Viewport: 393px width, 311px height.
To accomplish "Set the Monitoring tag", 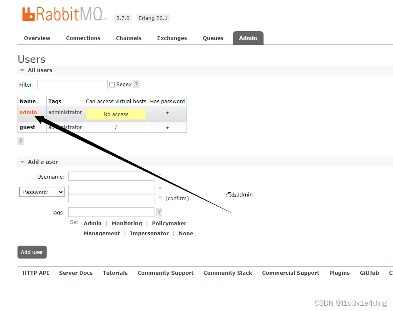I will (127, 223).
